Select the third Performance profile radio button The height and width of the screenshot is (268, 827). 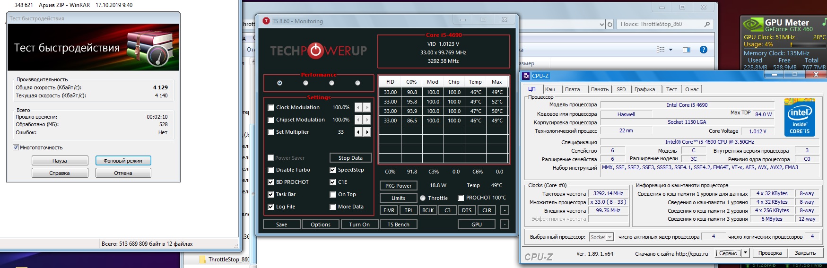[x=331, y=83]
